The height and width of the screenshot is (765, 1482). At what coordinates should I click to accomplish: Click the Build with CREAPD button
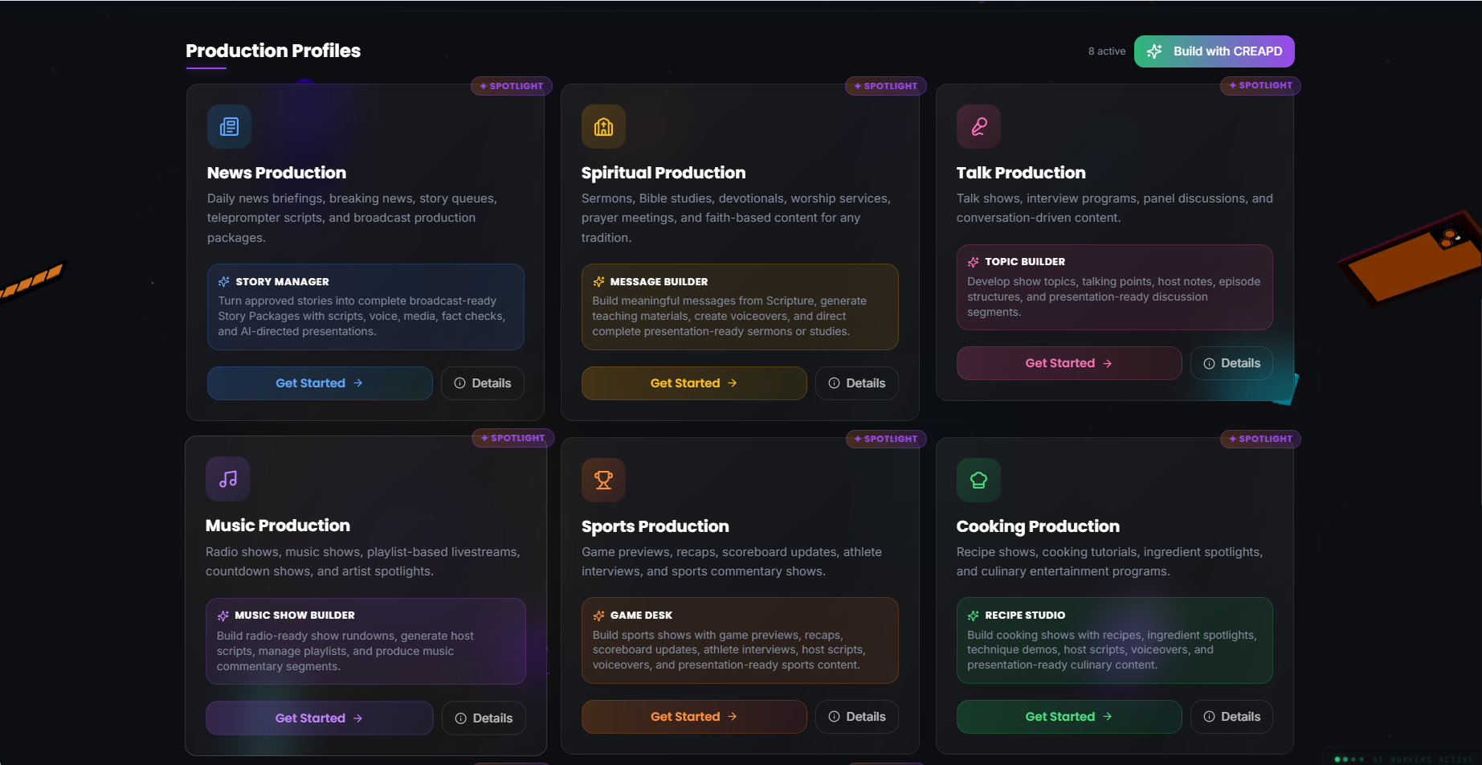tap(1214, 51)
